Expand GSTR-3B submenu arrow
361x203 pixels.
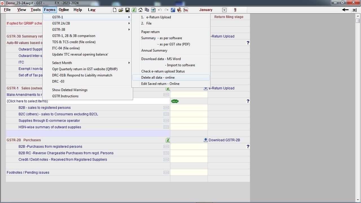click(x=129, y=30)
